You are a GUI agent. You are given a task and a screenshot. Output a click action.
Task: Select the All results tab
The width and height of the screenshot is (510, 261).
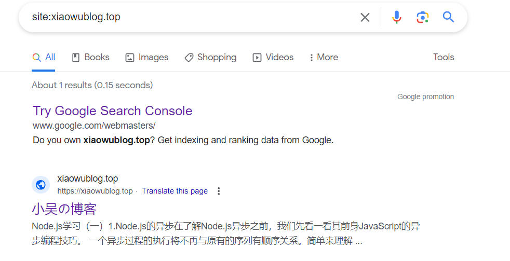pyautogui.click(x=44, y=58)
